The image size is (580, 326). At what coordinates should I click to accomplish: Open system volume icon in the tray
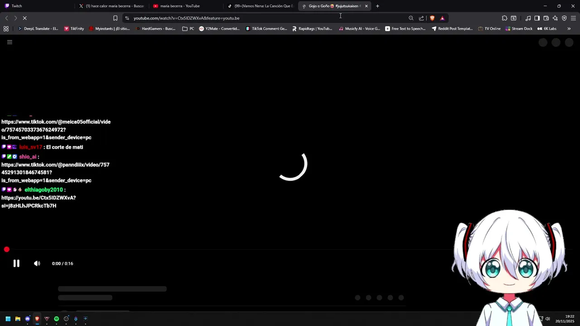point(547,319)
